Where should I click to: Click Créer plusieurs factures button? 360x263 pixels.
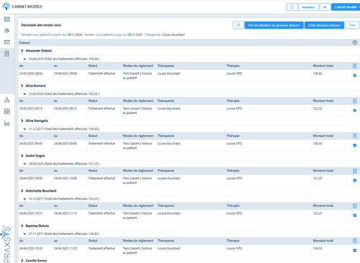pyautogui.click(x=324, y=25)
